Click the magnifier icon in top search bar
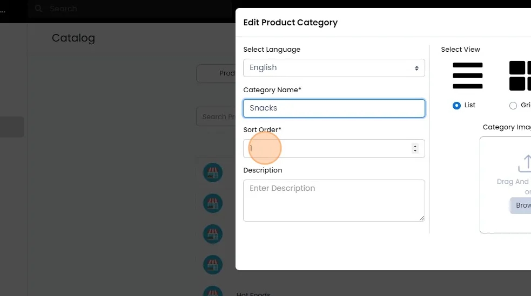The image size is (531, 296). point(38,9)
